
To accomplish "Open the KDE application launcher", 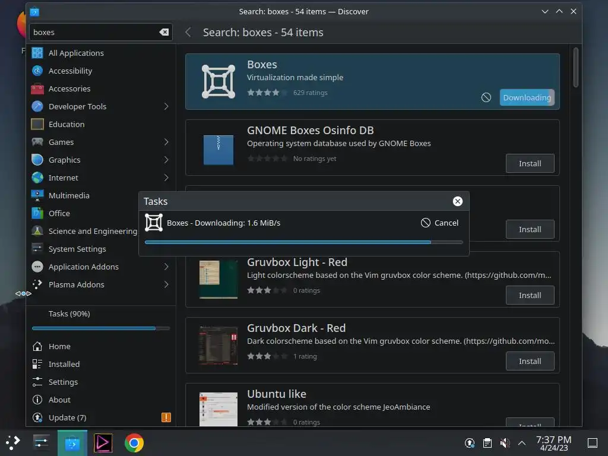I will [x=13, y=443].
